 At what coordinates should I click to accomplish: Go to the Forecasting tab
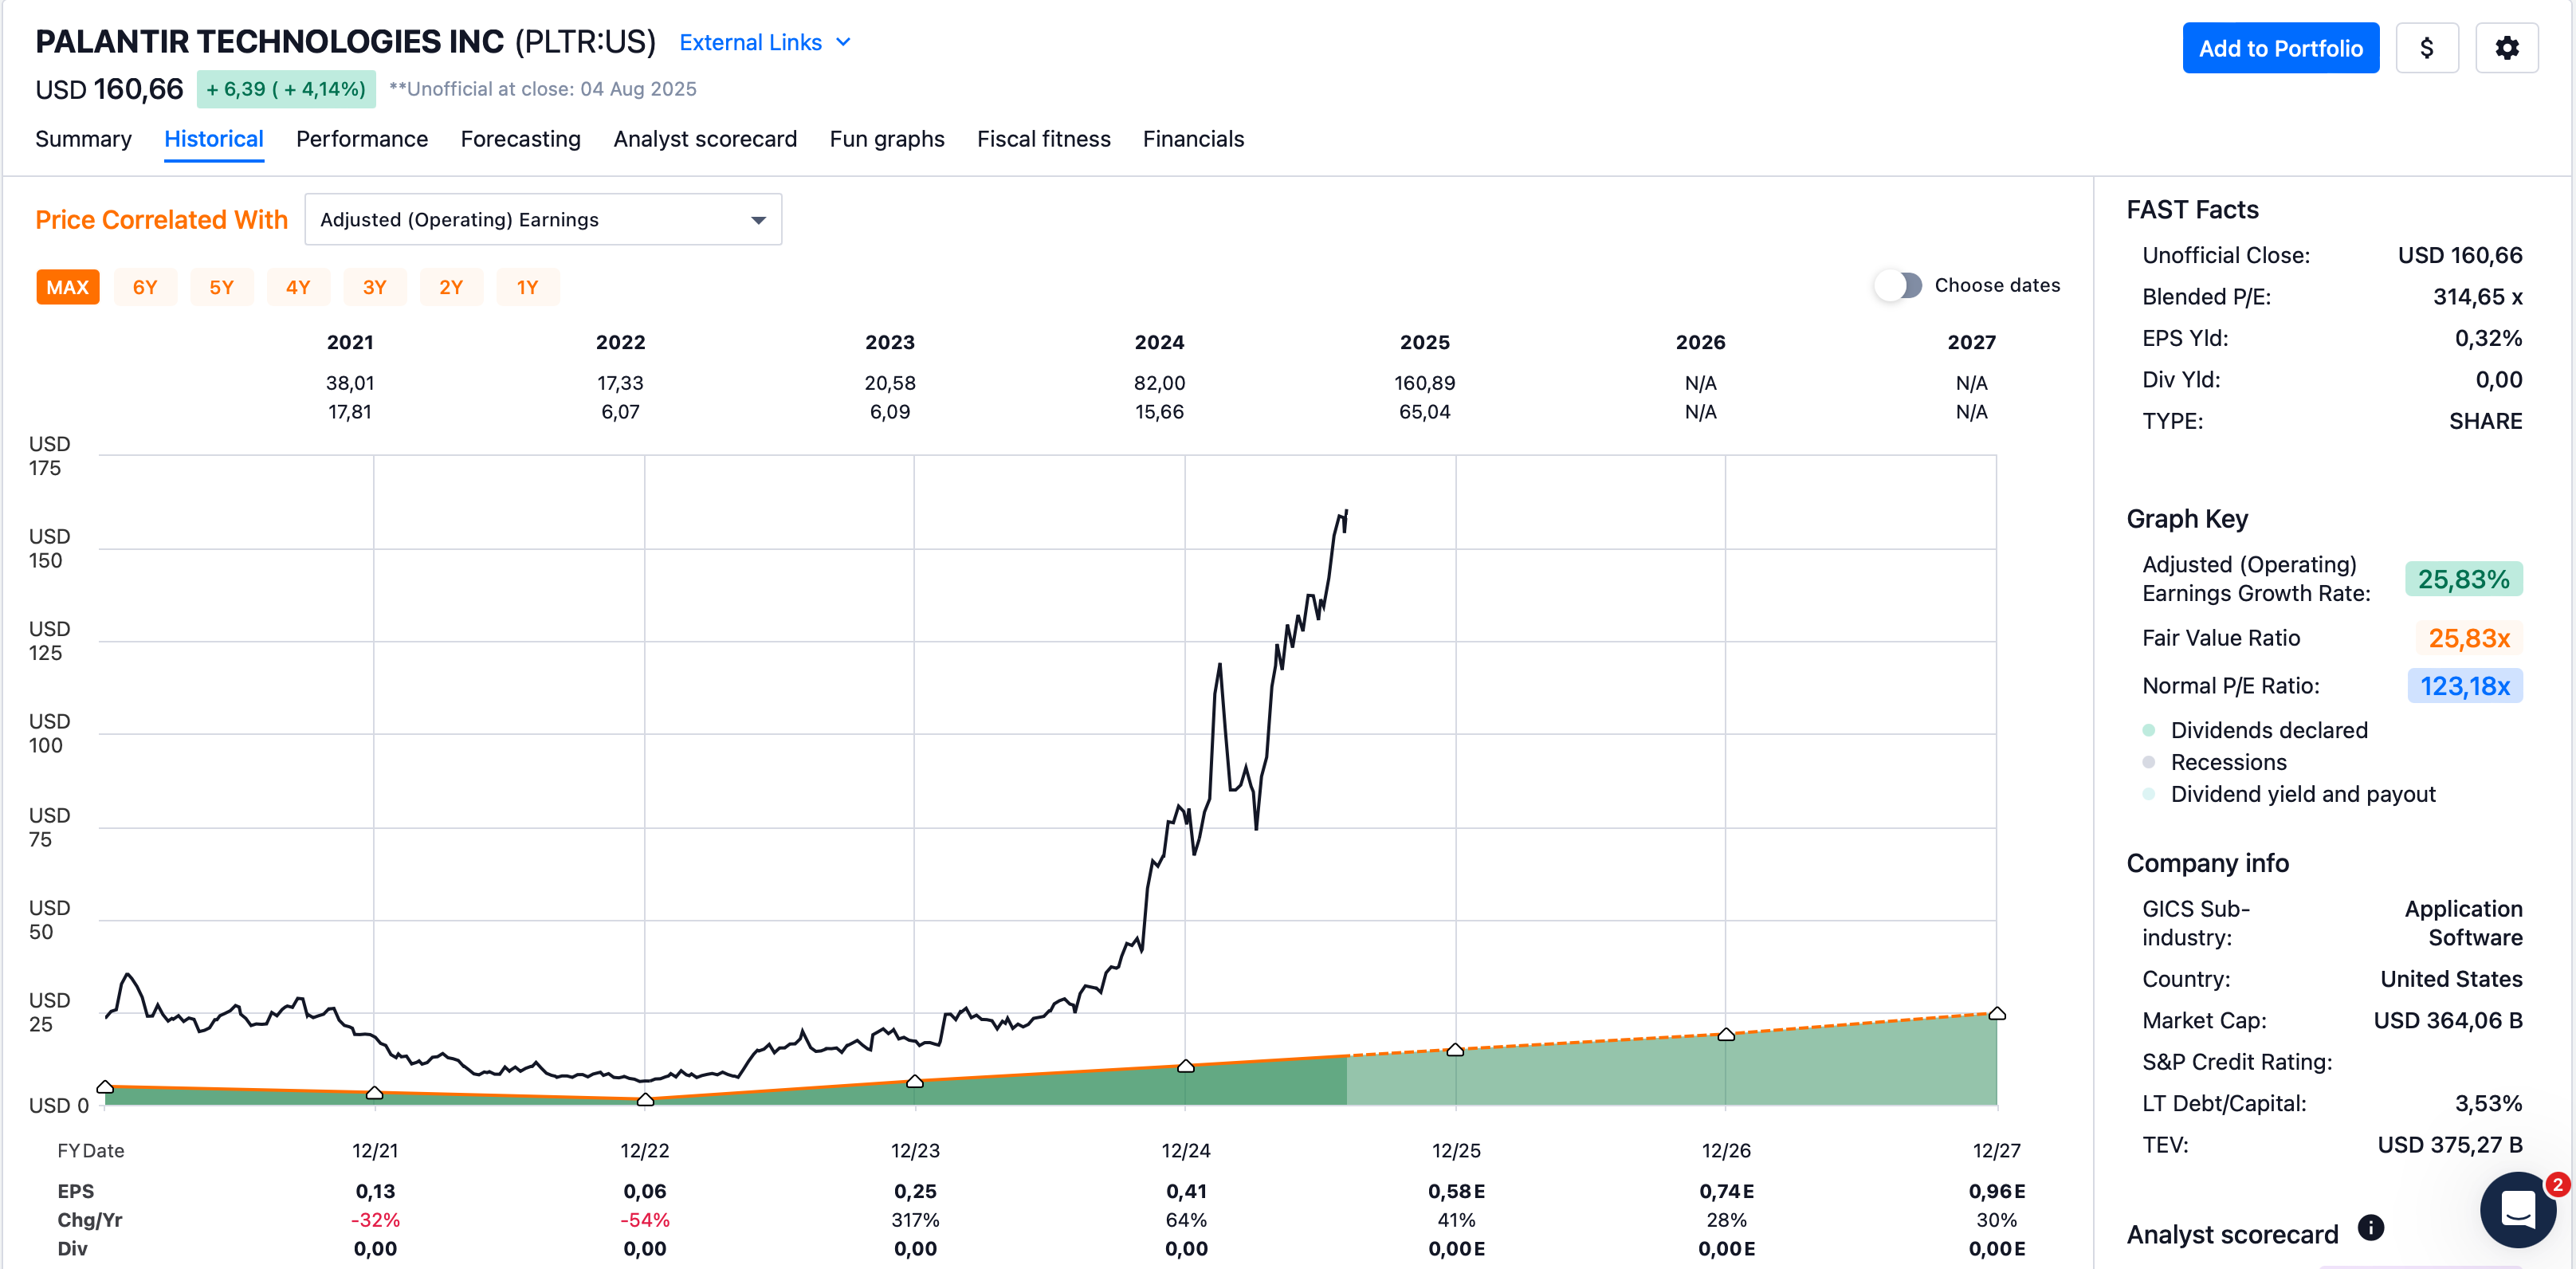click(x=520, y=139)
